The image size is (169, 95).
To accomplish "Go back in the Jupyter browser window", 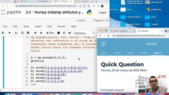I will [x=3, y=6].
